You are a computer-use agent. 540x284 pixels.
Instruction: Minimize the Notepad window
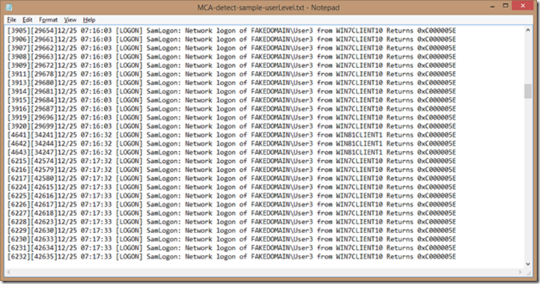(493, 7)
